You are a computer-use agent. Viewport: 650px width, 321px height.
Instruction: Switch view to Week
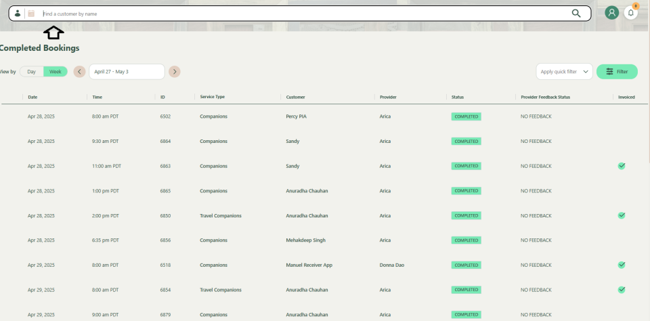click(55, 72)
